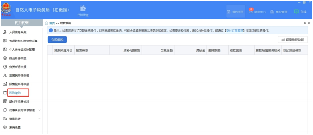Image resolution: width=313 pixels, height=135 pixels.
Task: Open the 支付订单管理 link in the tip
Action: coord(234,30)
